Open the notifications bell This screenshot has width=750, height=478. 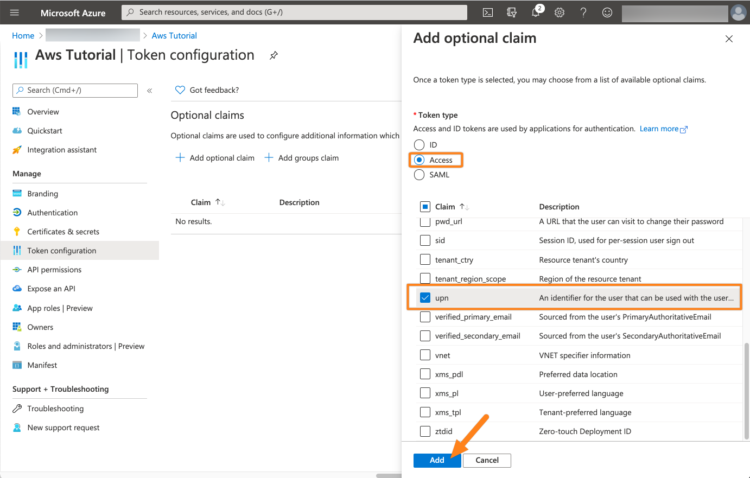(536, 12)
